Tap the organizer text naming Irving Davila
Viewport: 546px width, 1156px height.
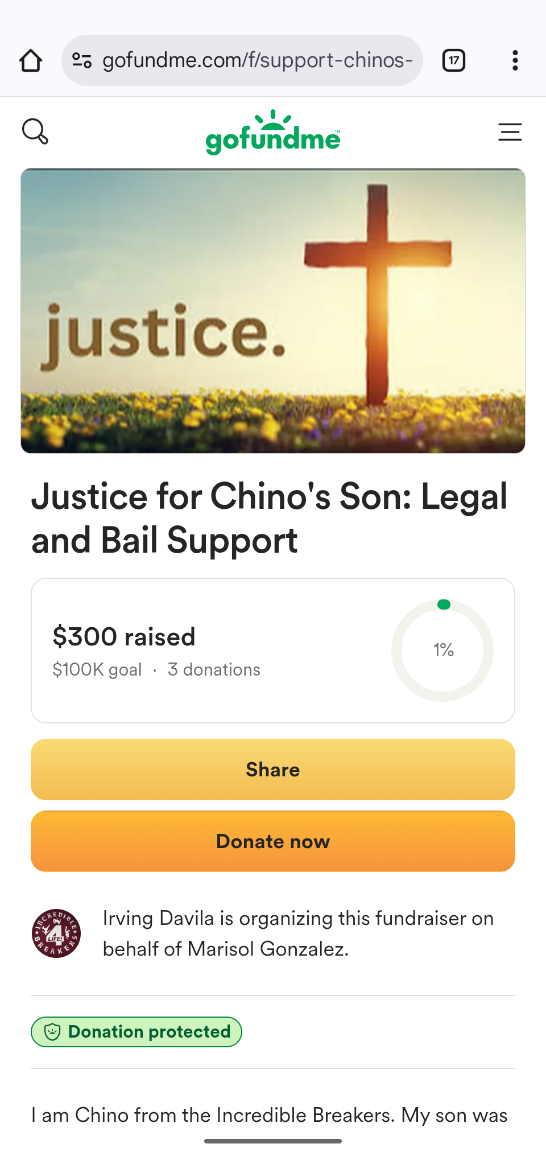click(298, 933)
